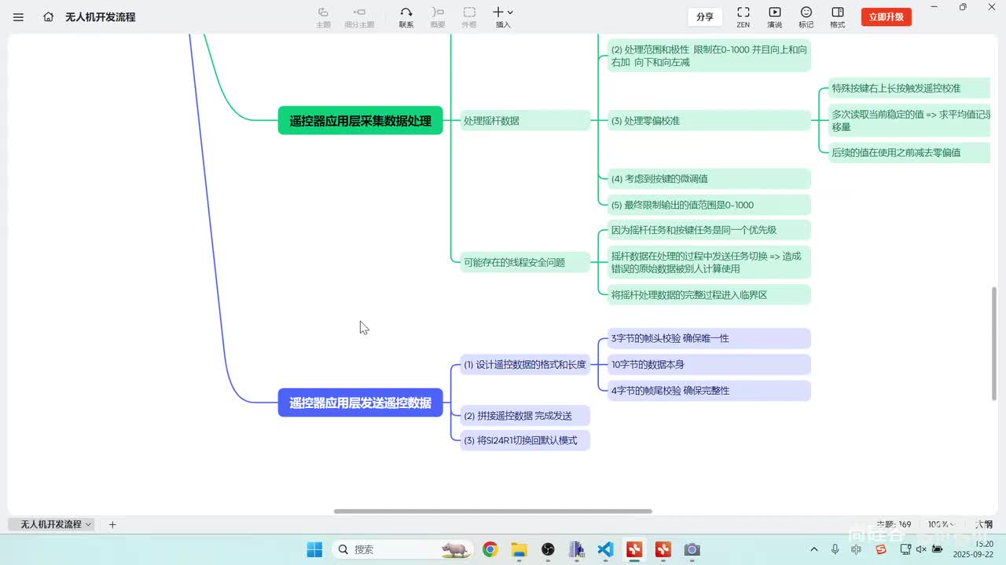Open the 标记 markers panel
This screenshot has height=565, width=1006.
point(806,17)
